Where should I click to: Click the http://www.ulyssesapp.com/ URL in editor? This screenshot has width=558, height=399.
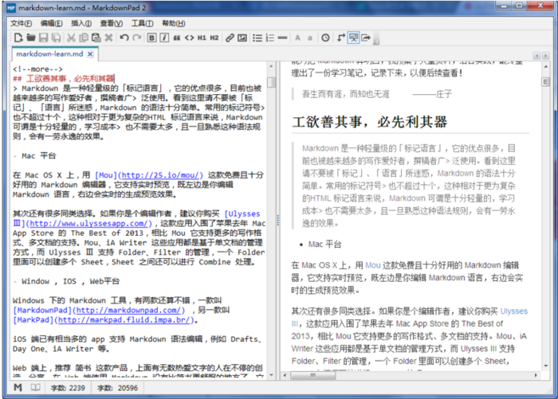click(88, 224)
